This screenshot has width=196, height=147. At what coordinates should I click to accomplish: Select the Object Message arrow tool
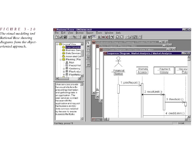click(x=88, y=61)
